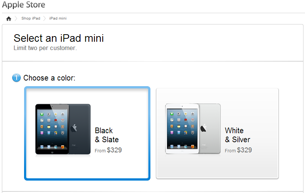Select the White & Silver color option
305x193 pixels.
point(217,134)
